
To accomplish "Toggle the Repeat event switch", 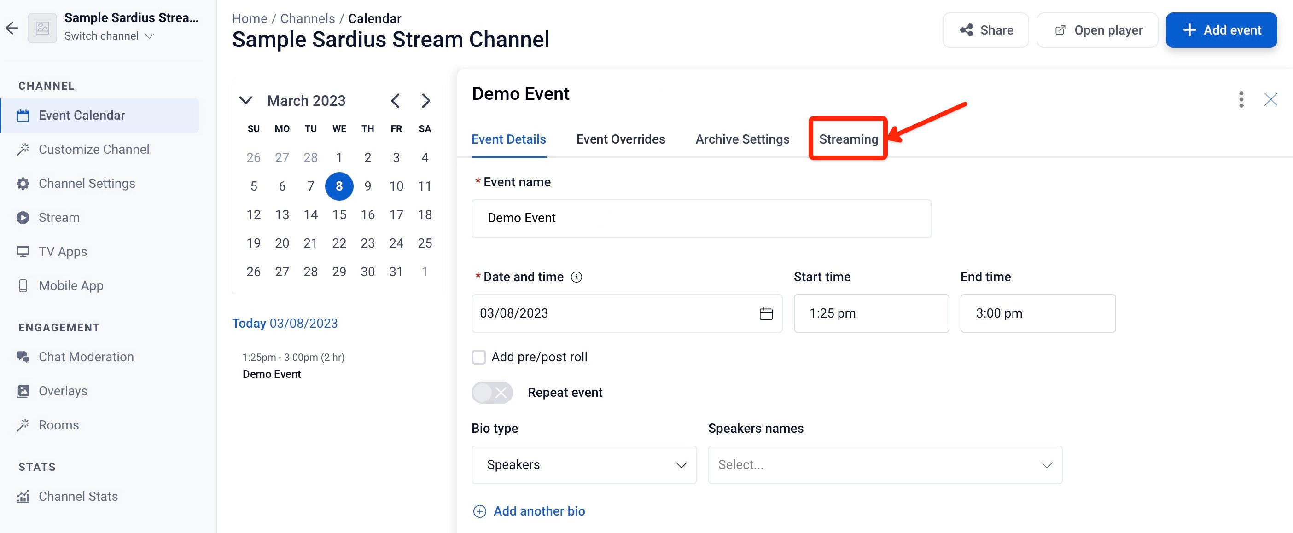I will (x=492, y=393).
